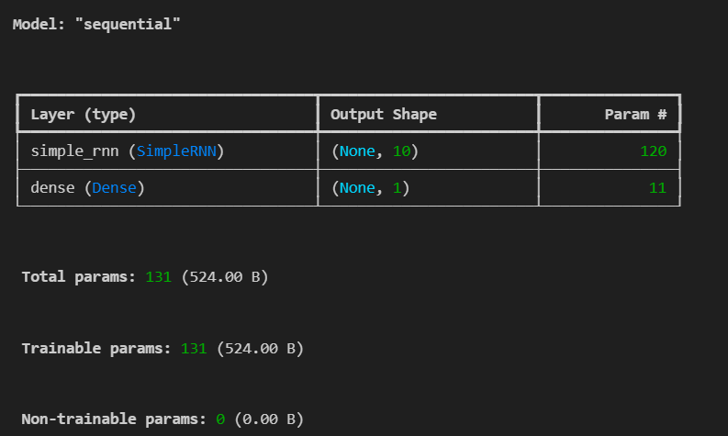Click the (524.00 B) size after Trainable params

click(x=260, y=348)
